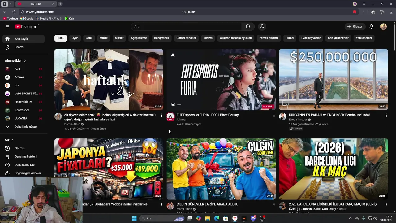Start voice search with the microphone icon

262,27
